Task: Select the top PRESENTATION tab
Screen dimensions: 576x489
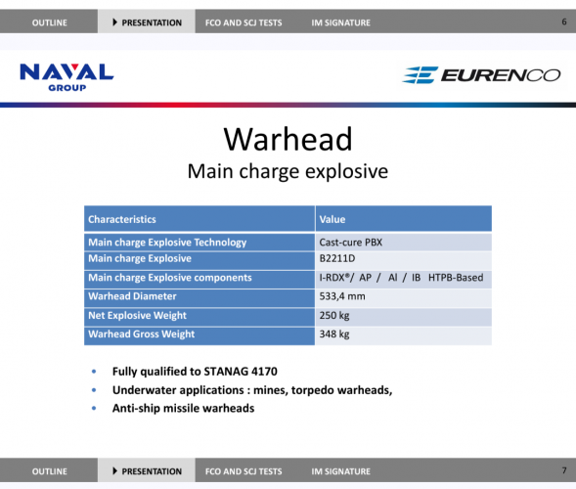Action: coord(147,22)
